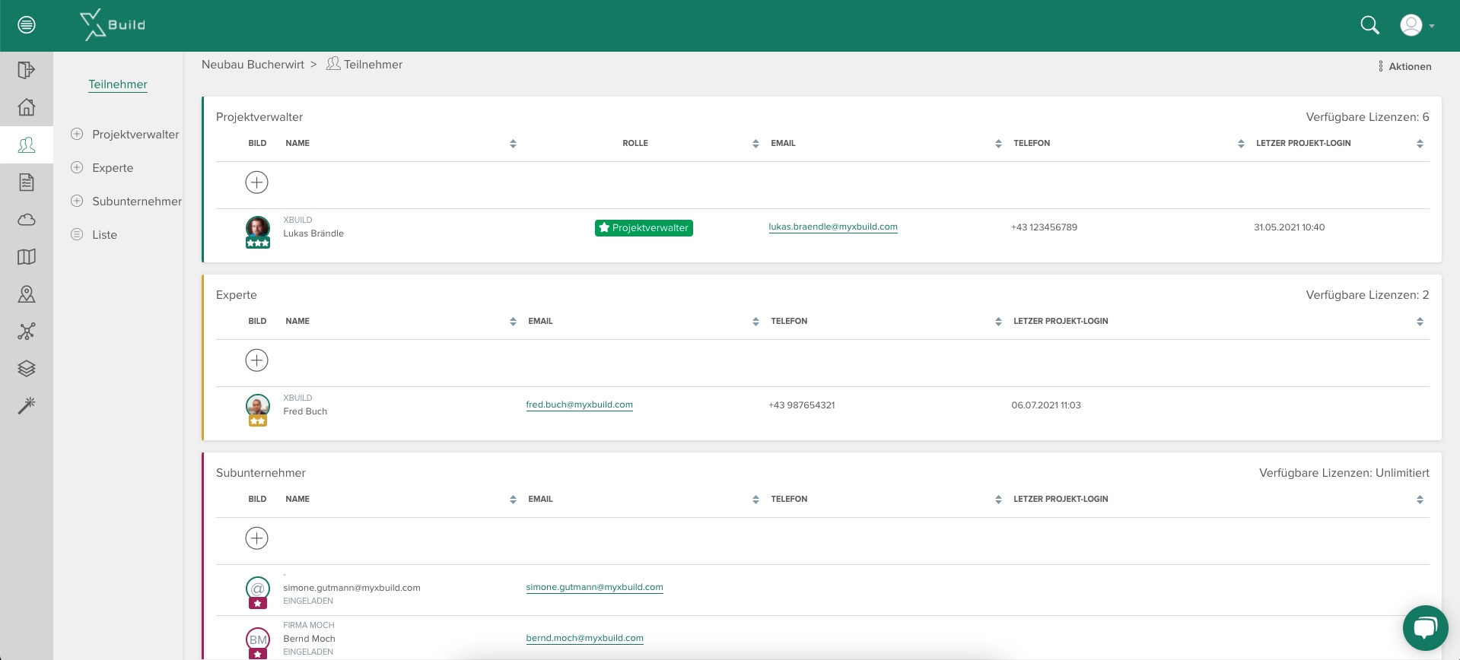The image size is (1460, 660).
Task: Add a new Subunternehmer with plus icon
Action: (x=257, y=538)
